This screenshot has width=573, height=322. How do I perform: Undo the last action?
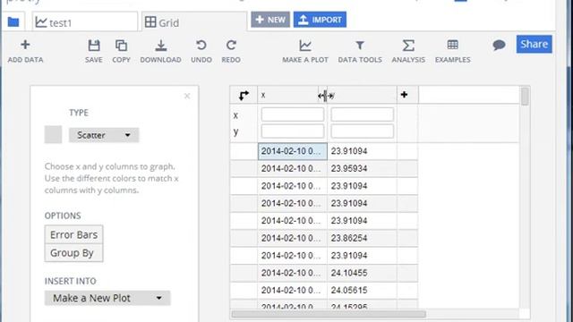point(201,52)
